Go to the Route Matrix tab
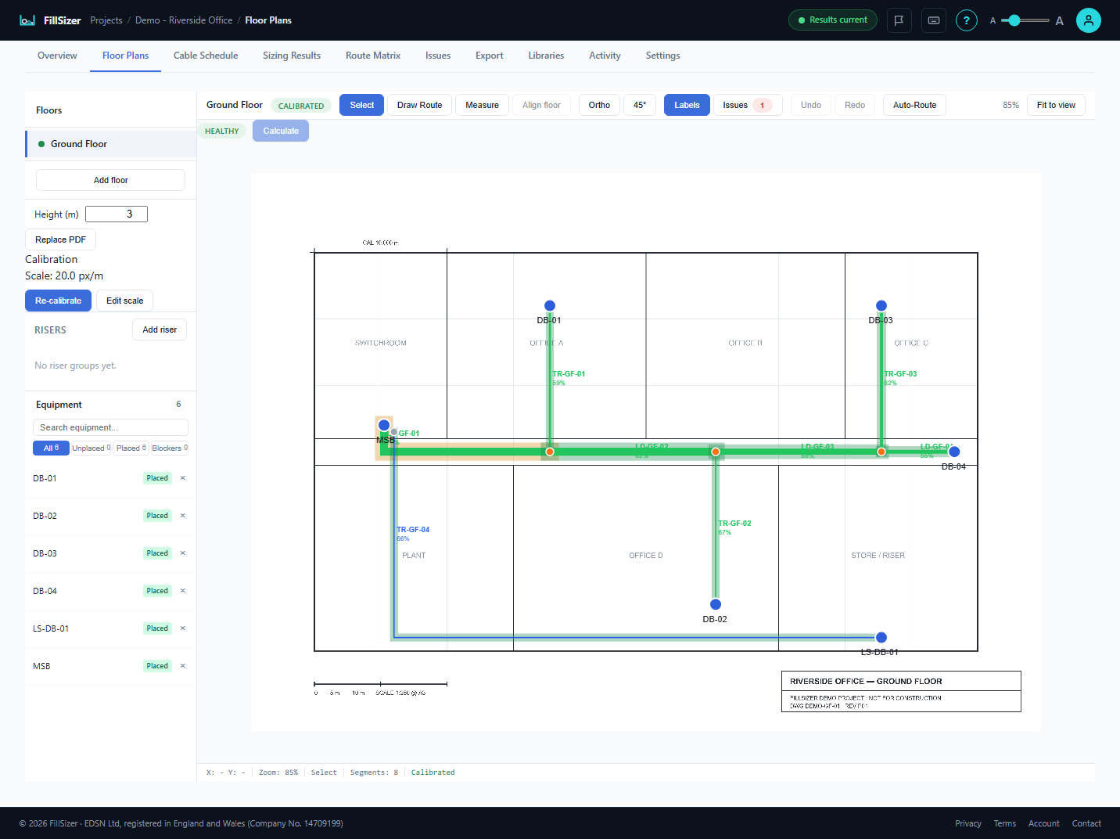Screen dimensions: 1120x839 pyautogui.click(x=373, y=56)
